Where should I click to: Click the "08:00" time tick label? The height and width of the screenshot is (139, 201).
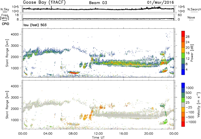point(73,134)
